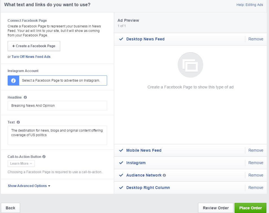Screen dimensions: 269x213
Task: Open the Learn More call-to-action dropdown
Action: 21,164
